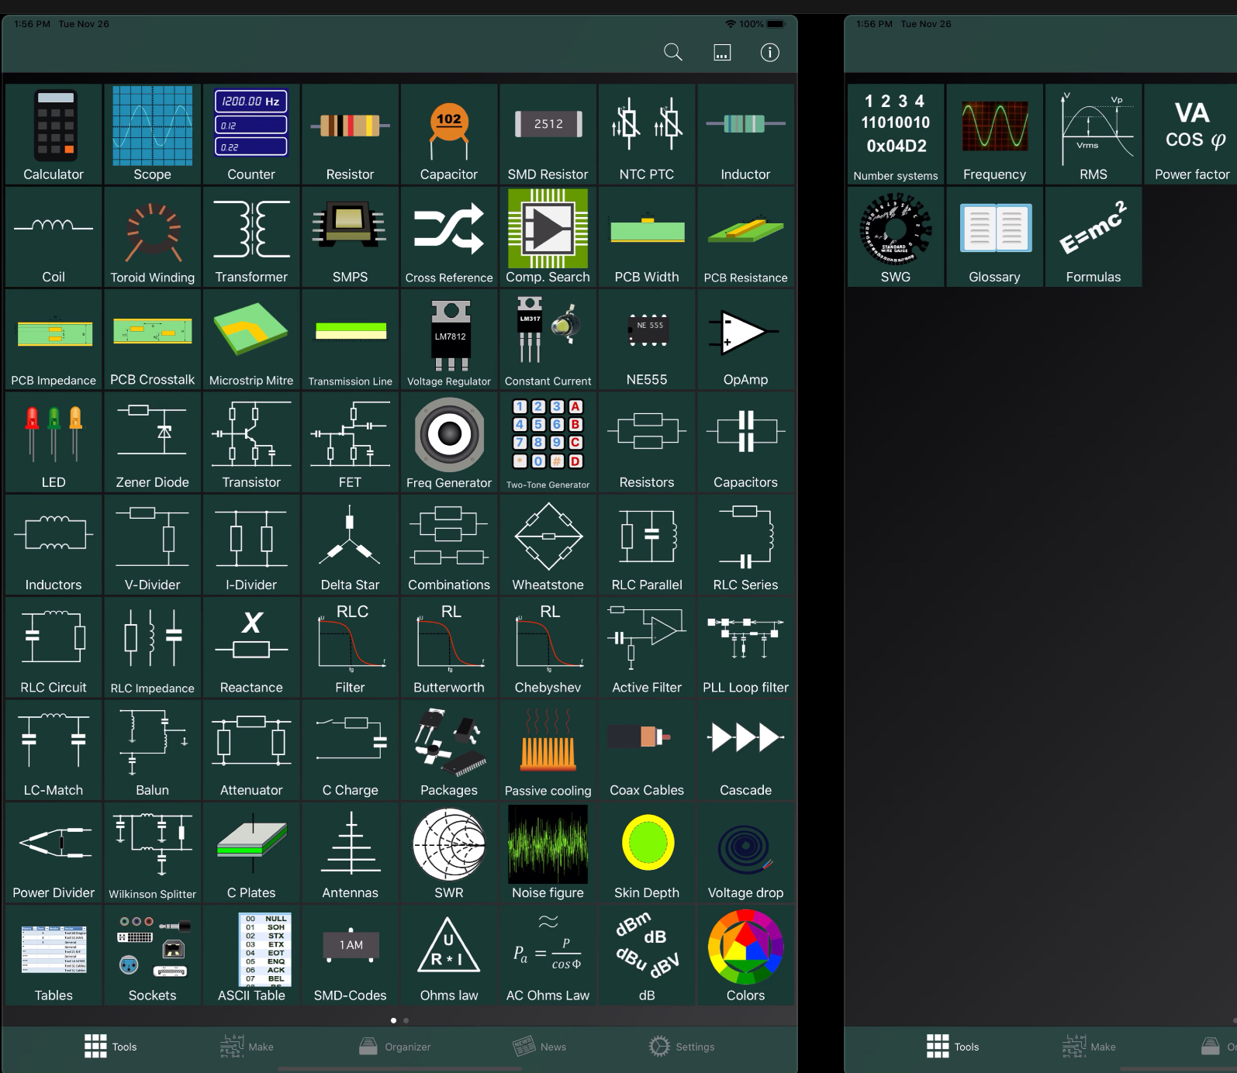Open the Scope oscilloscope tool
The width and height of the screenshot is (1237, 1073).
pyautogui.click(x=152, y=134)
